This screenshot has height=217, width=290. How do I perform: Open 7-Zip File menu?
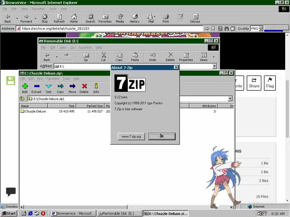(23, 79)
